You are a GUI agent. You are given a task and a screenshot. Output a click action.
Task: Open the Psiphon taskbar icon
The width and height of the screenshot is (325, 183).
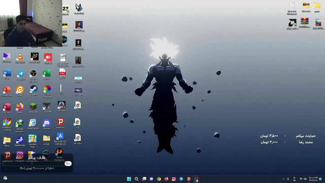pyautogui.click(x=189, y=179)
